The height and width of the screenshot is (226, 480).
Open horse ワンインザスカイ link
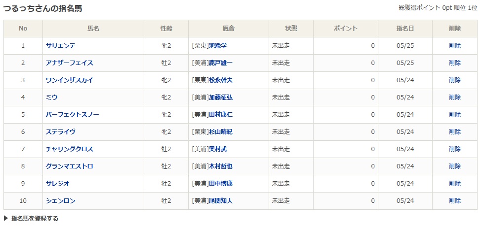[70, 80]
